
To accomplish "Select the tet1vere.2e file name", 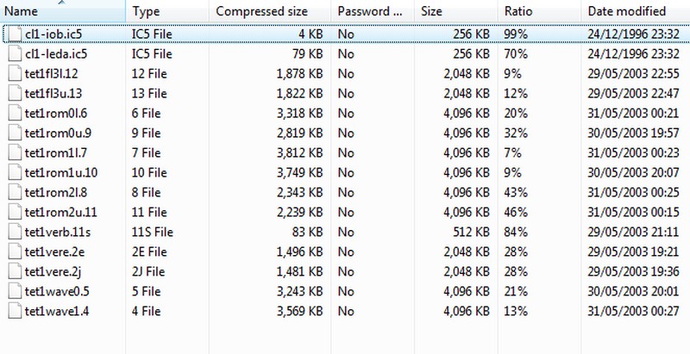I will point(55,252).
